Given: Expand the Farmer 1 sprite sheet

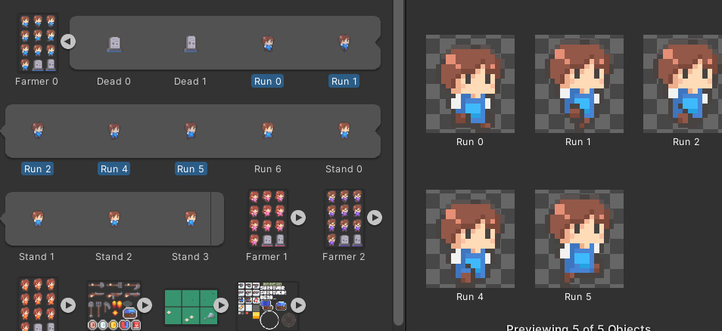Looking at the screenshot, I should (x=298, y=218).
